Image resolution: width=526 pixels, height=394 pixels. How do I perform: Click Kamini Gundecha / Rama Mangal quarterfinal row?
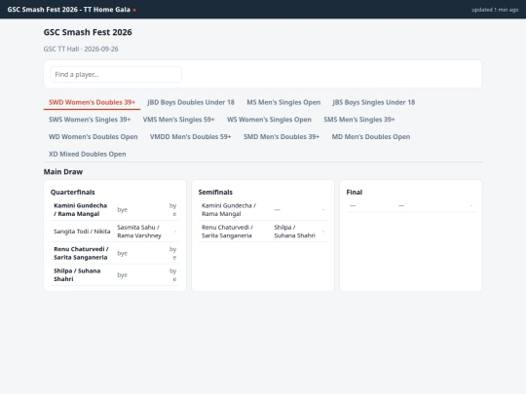pos(115,210)
